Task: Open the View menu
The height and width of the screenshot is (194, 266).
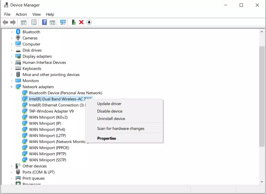Action: click(36, 14)
